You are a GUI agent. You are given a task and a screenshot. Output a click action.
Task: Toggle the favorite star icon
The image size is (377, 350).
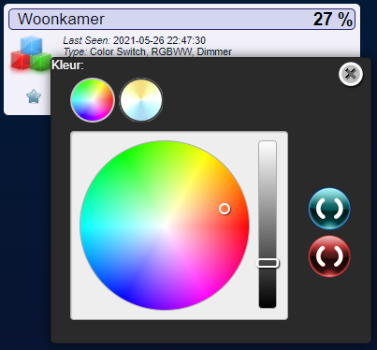[x=34, y=96]
